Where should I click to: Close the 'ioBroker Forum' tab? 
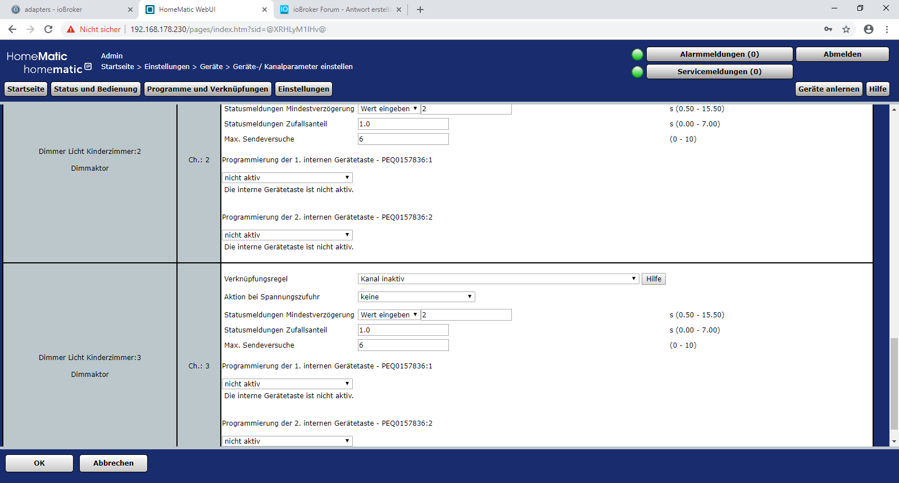pos(399,10)
